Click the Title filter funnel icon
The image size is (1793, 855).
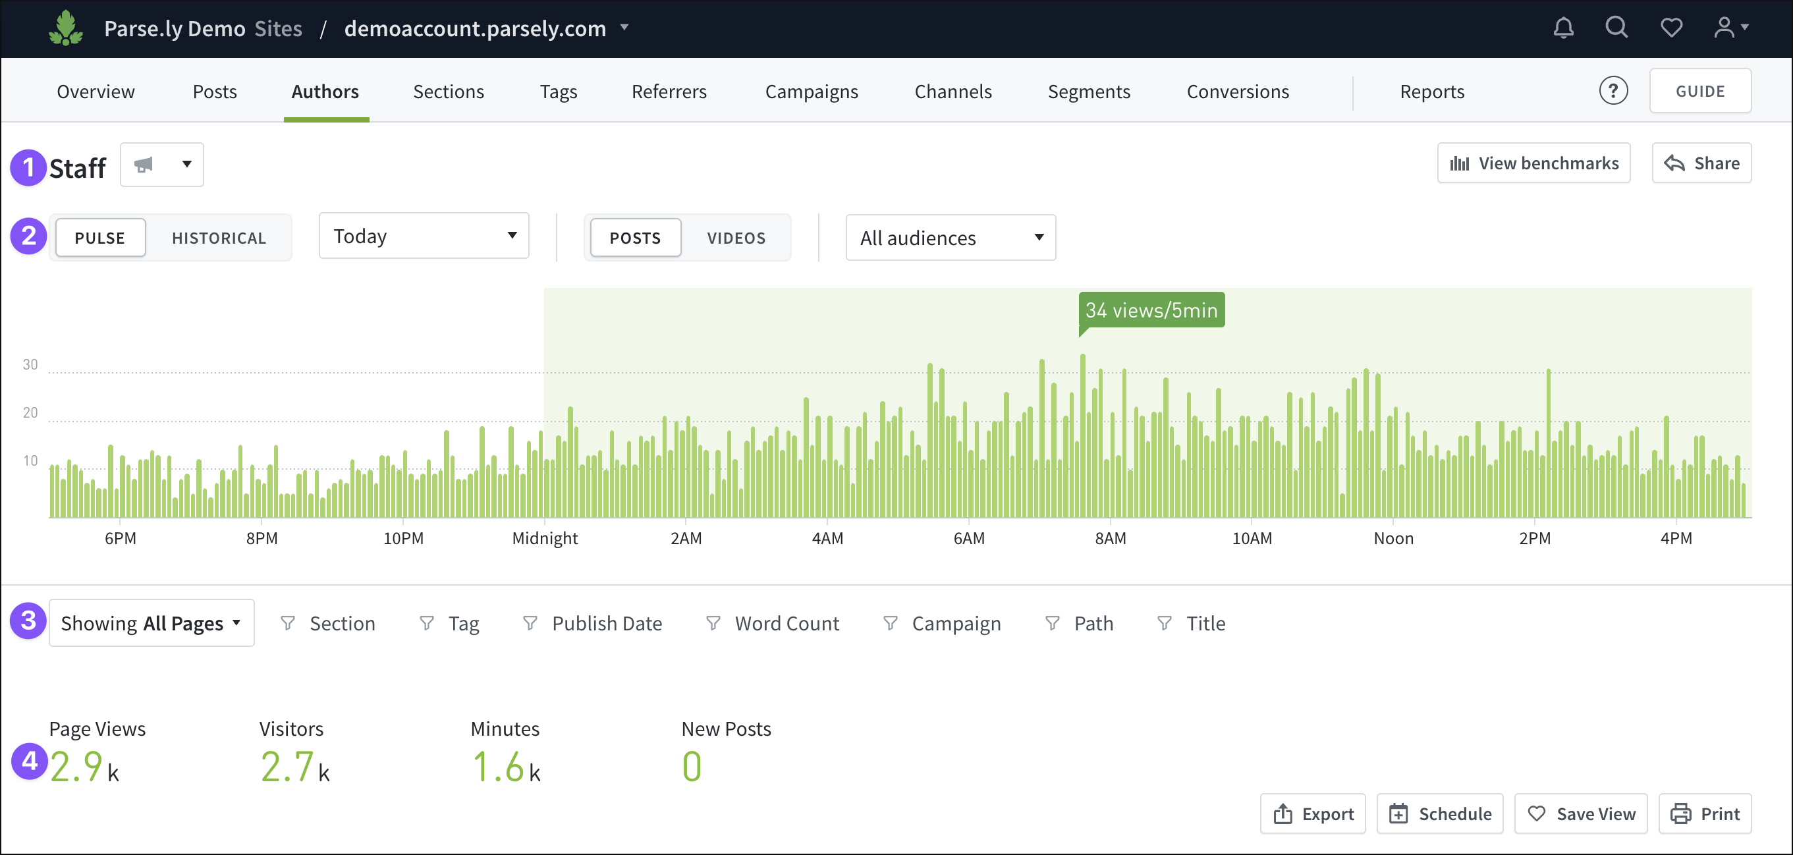1165,623
